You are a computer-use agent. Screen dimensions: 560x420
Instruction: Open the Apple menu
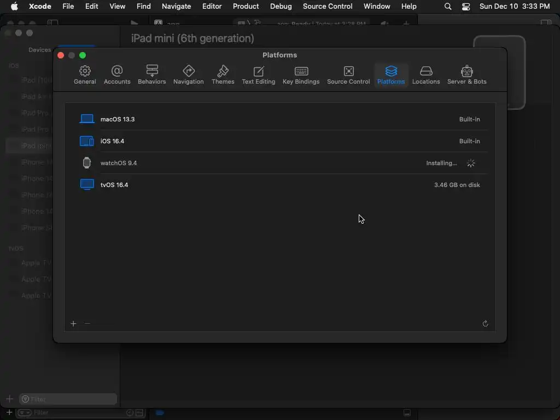[x=14, y=6]
